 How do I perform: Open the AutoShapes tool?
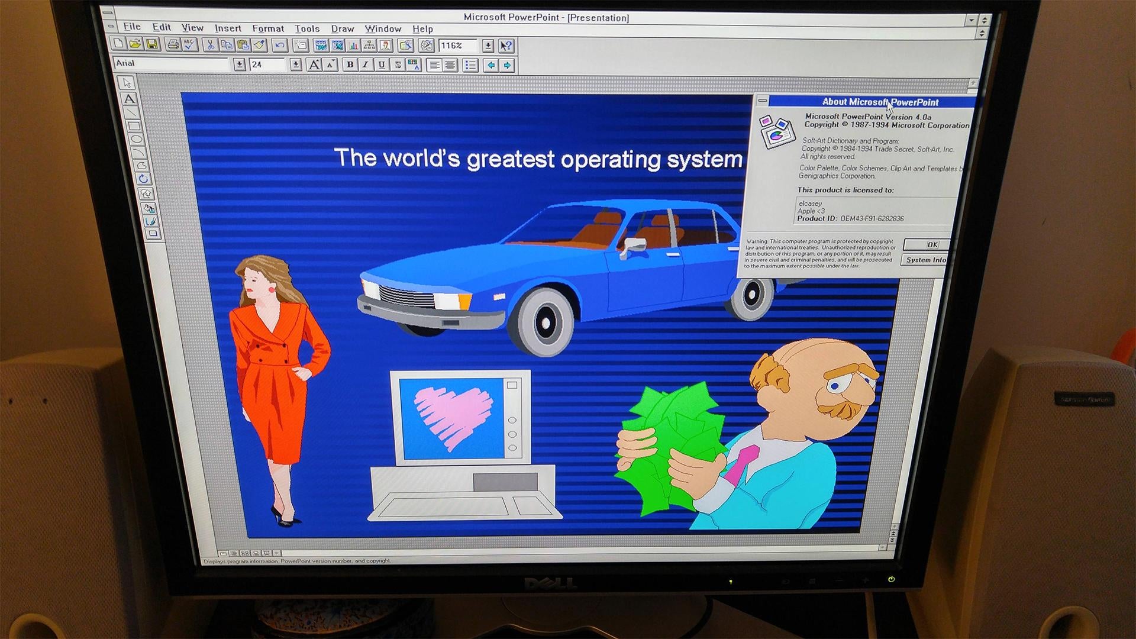click(146, 193)
